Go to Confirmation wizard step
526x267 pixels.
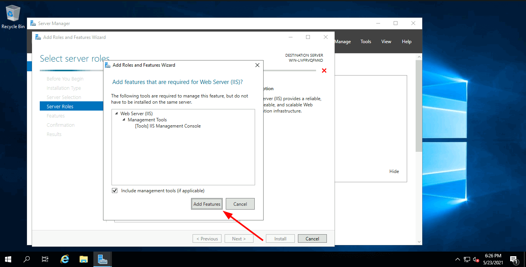61,125
